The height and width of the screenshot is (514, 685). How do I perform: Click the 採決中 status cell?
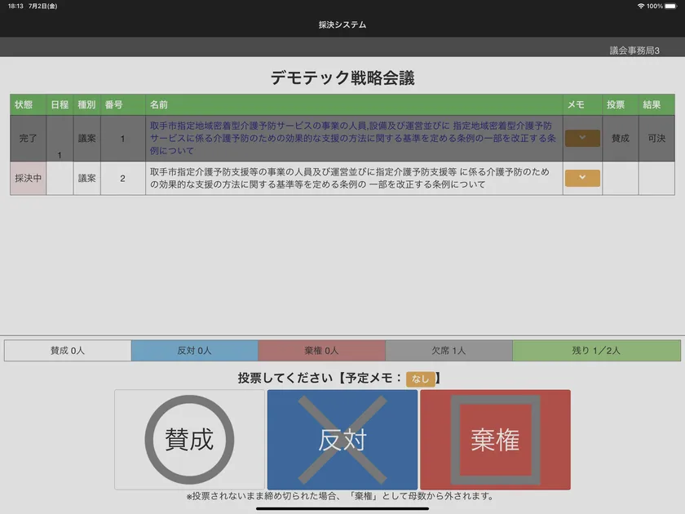pos(28,178)
